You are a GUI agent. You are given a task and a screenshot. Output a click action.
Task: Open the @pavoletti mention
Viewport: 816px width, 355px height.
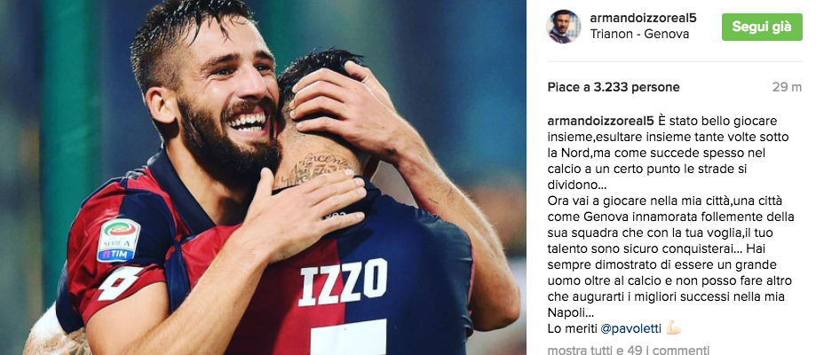tap(630, 329)
